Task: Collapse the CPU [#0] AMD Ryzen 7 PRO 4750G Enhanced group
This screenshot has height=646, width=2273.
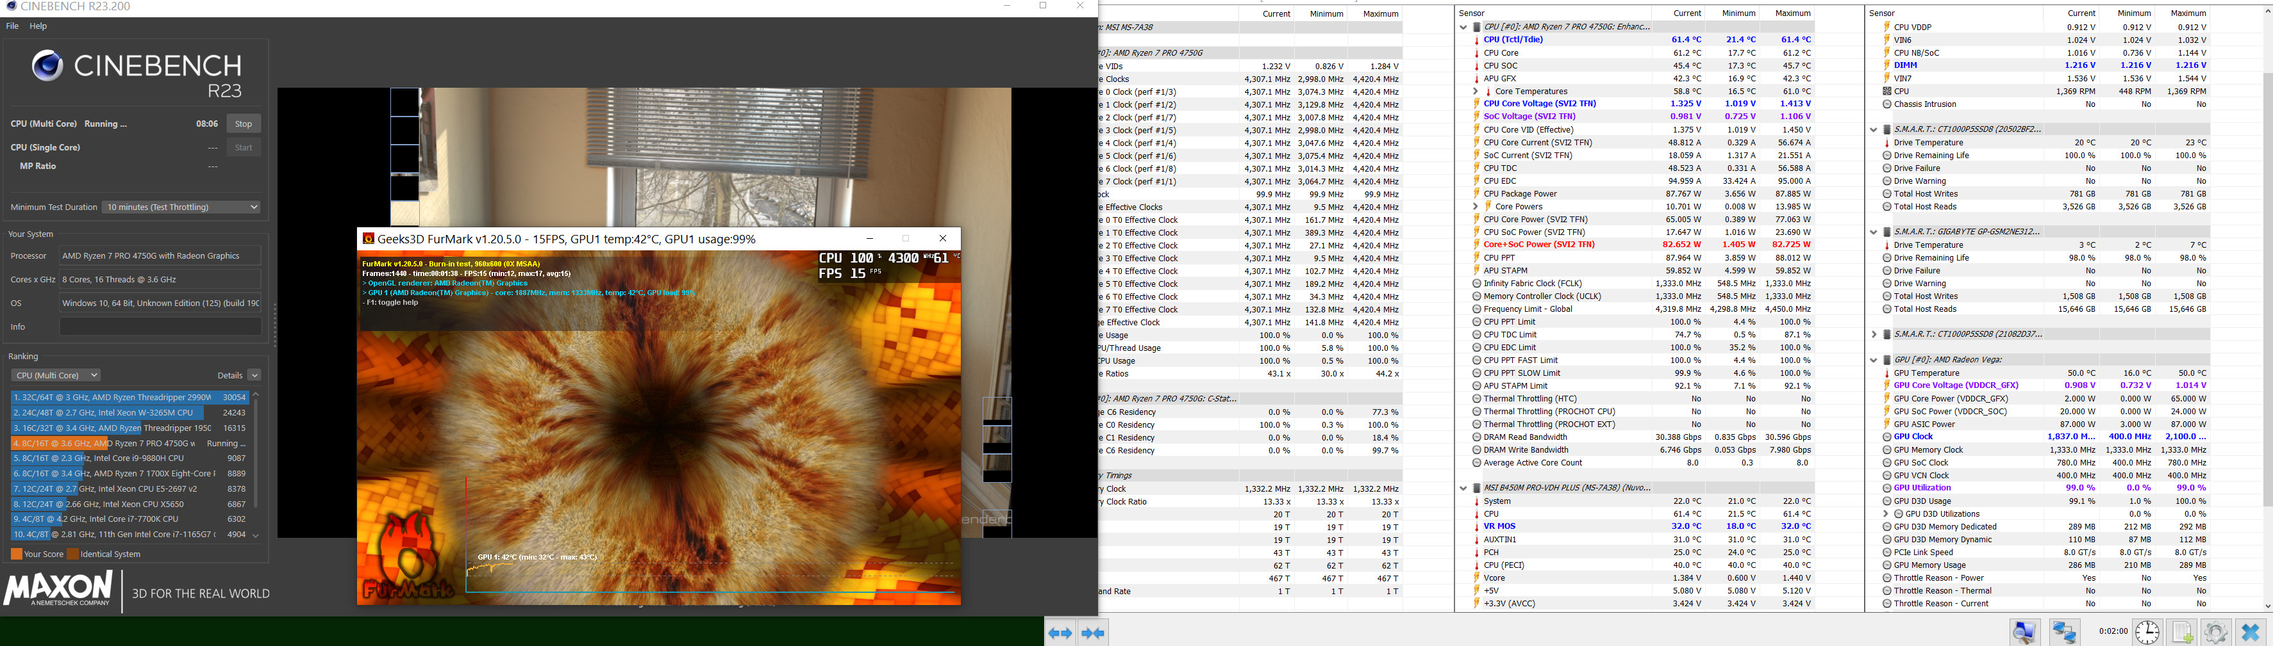Action: (1463, 28)
